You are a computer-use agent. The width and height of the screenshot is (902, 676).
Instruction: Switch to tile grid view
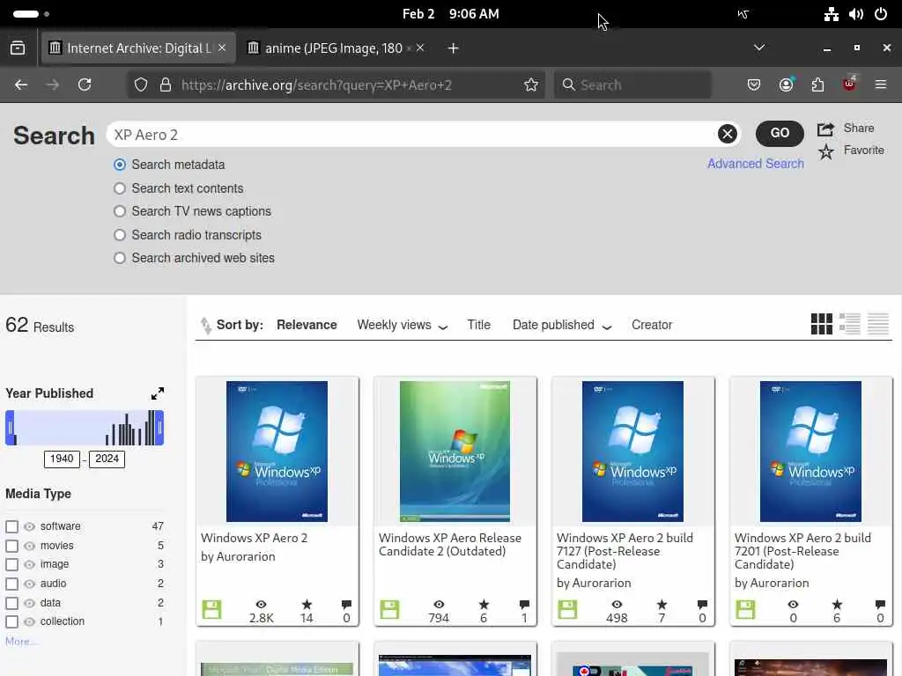[x=822, y=324]
